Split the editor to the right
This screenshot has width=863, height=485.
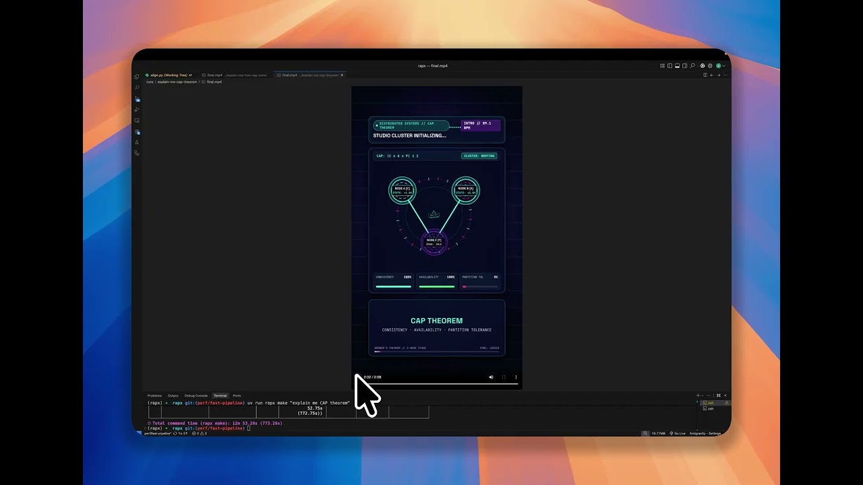coord(705,75)
